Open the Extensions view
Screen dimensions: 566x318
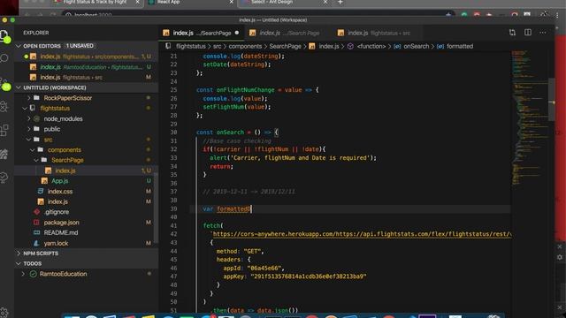4,130
